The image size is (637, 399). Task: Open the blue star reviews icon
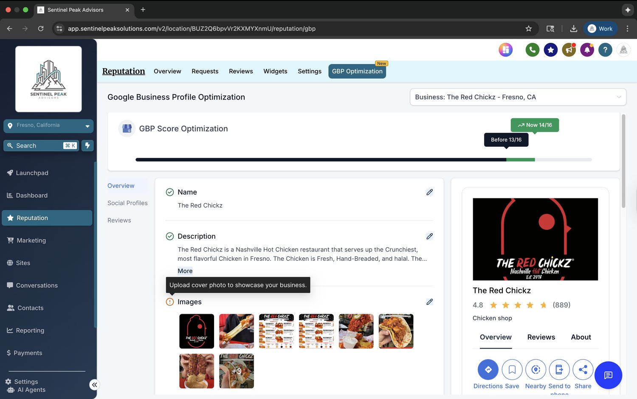551,50
